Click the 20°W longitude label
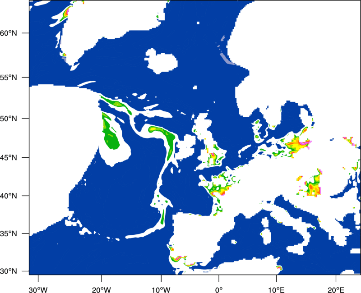The height and width of the screenshot is (293, 361). (101, 290)
